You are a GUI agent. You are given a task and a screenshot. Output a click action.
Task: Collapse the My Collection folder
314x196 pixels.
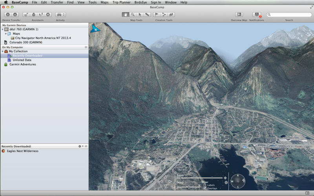pyautogui.click(x=2, y=51)
